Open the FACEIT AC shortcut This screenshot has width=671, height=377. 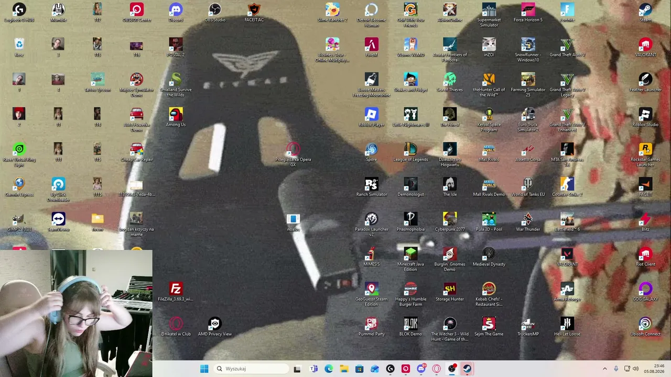pyautogui.click(x=254, y=13)
